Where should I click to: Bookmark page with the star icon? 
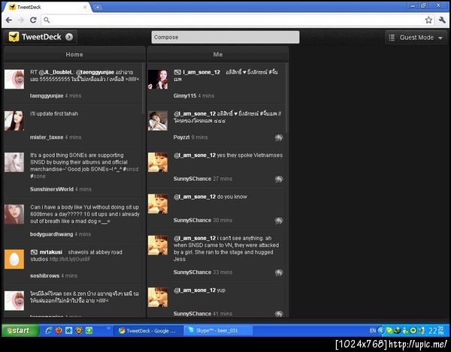pos(428,20)
